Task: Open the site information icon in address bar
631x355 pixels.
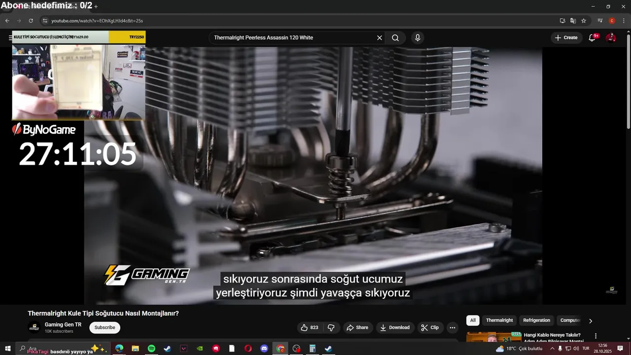Action: point(45,21)
